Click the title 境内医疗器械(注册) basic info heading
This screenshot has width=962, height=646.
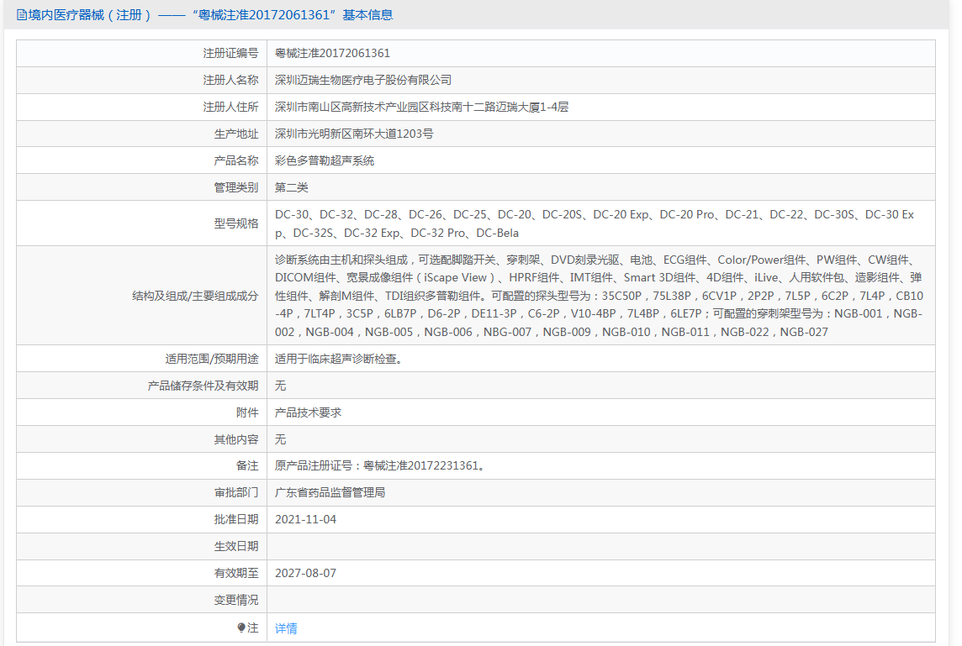pos(210,15)
